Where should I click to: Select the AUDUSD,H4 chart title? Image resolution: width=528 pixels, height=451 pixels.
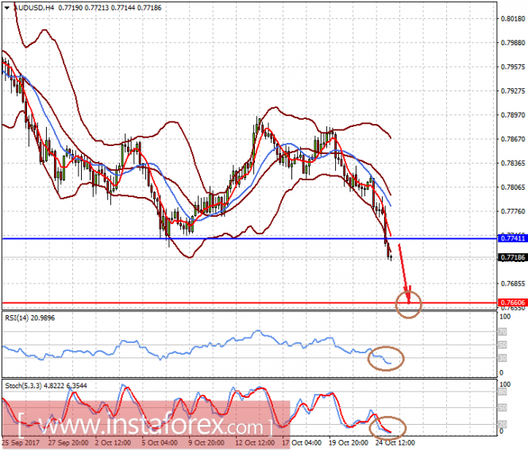click(32, 6)
